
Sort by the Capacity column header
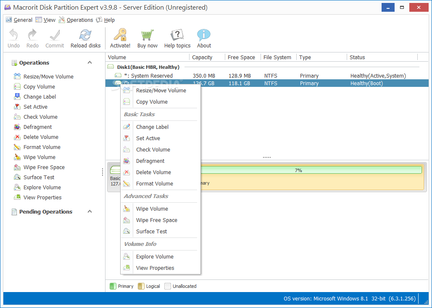click(x=207, y=57)
